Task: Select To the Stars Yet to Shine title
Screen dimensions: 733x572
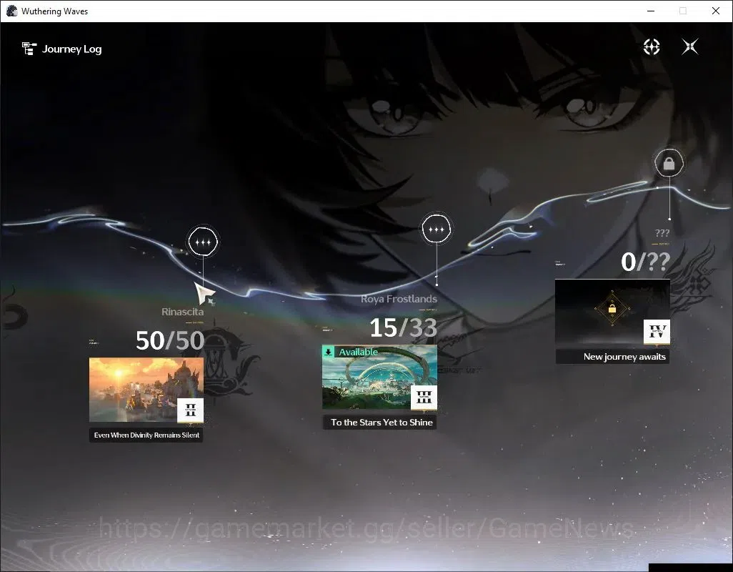Action: click(x=382, y=423)
